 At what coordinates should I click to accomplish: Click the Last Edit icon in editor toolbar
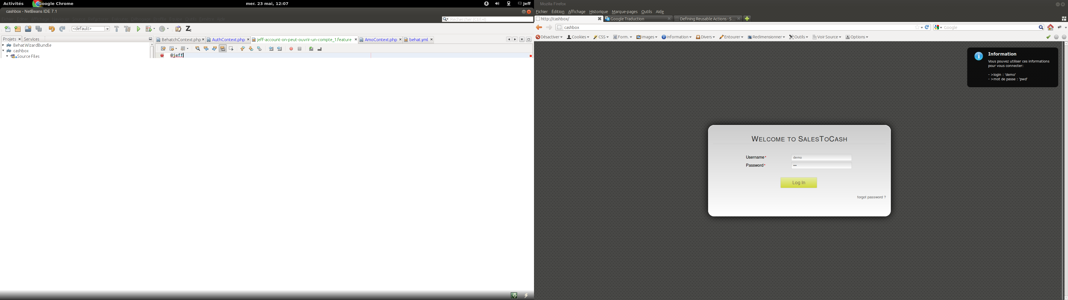pos(163,49)
